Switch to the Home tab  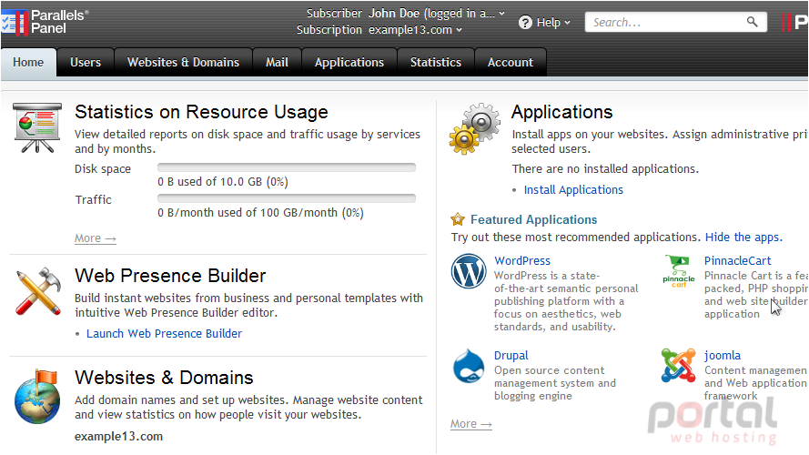click(x=28, y=63)
